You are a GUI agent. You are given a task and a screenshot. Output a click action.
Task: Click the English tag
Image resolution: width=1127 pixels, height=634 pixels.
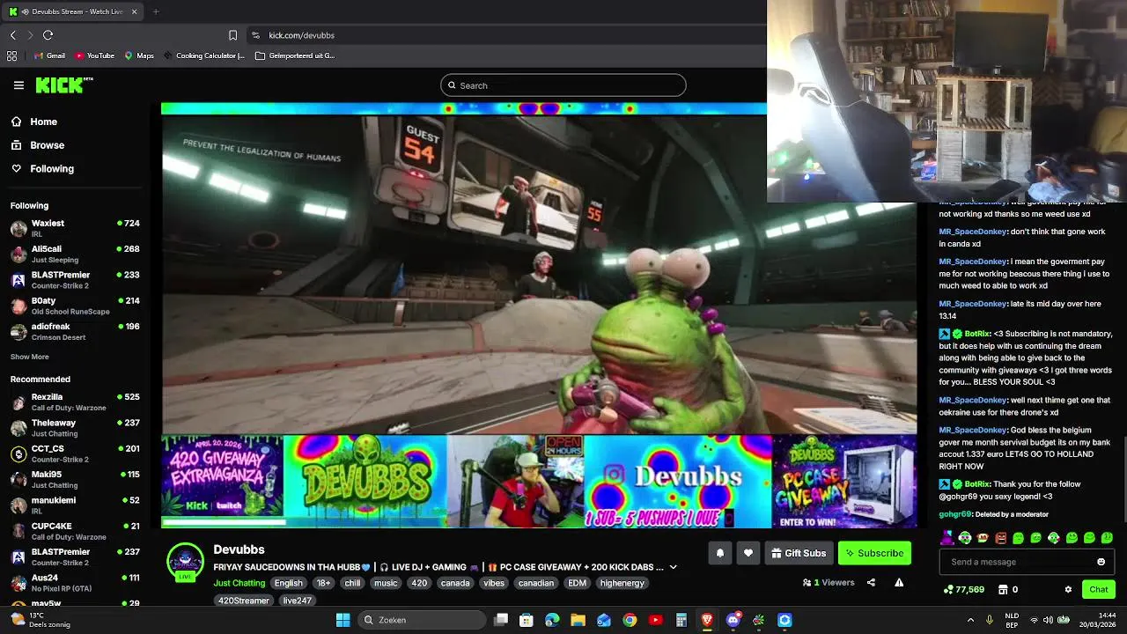coord(288,583)
